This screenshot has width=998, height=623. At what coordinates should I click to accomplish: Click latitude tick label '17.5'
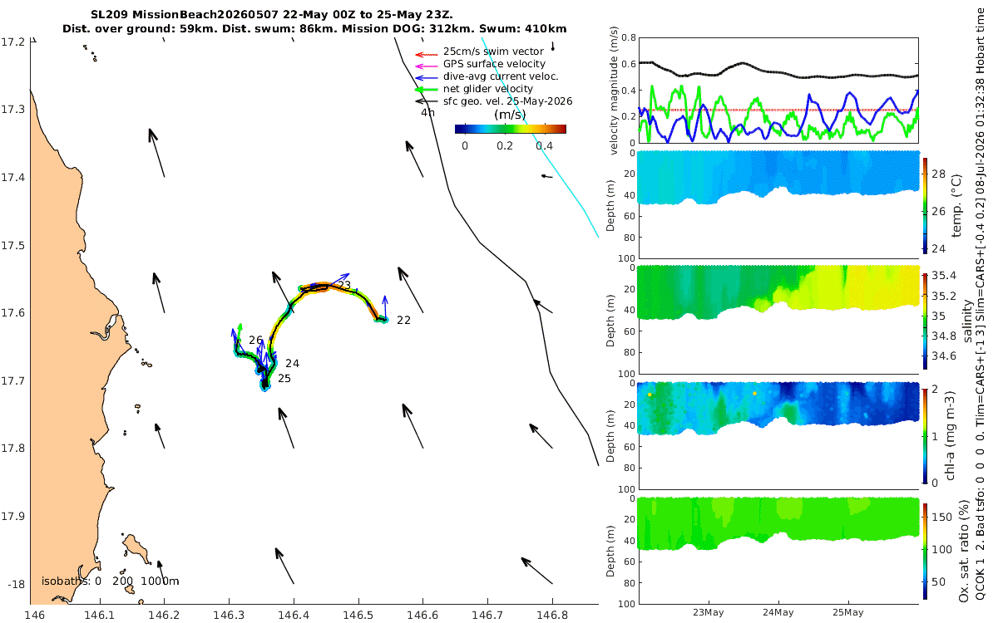(13, 246)
